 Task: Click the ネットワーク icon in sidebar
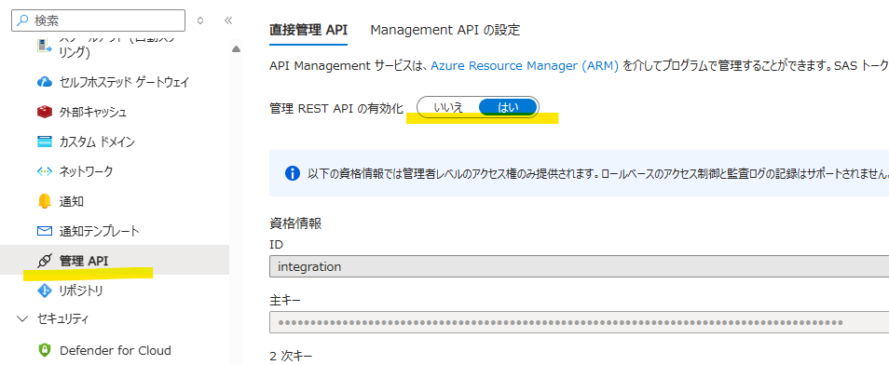44,171
